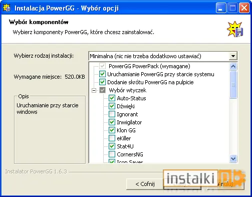Click the PowerGG title bar icon
The width and height of the screenshot is (252, 197).
(x=7, y=8)
